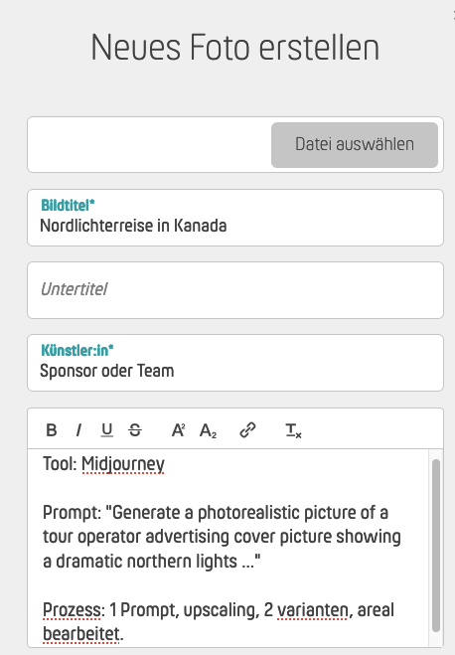The height and width of the screenshot is (655, 455).
Task: Click the underlined word bearbeitet
Action: 81,634
